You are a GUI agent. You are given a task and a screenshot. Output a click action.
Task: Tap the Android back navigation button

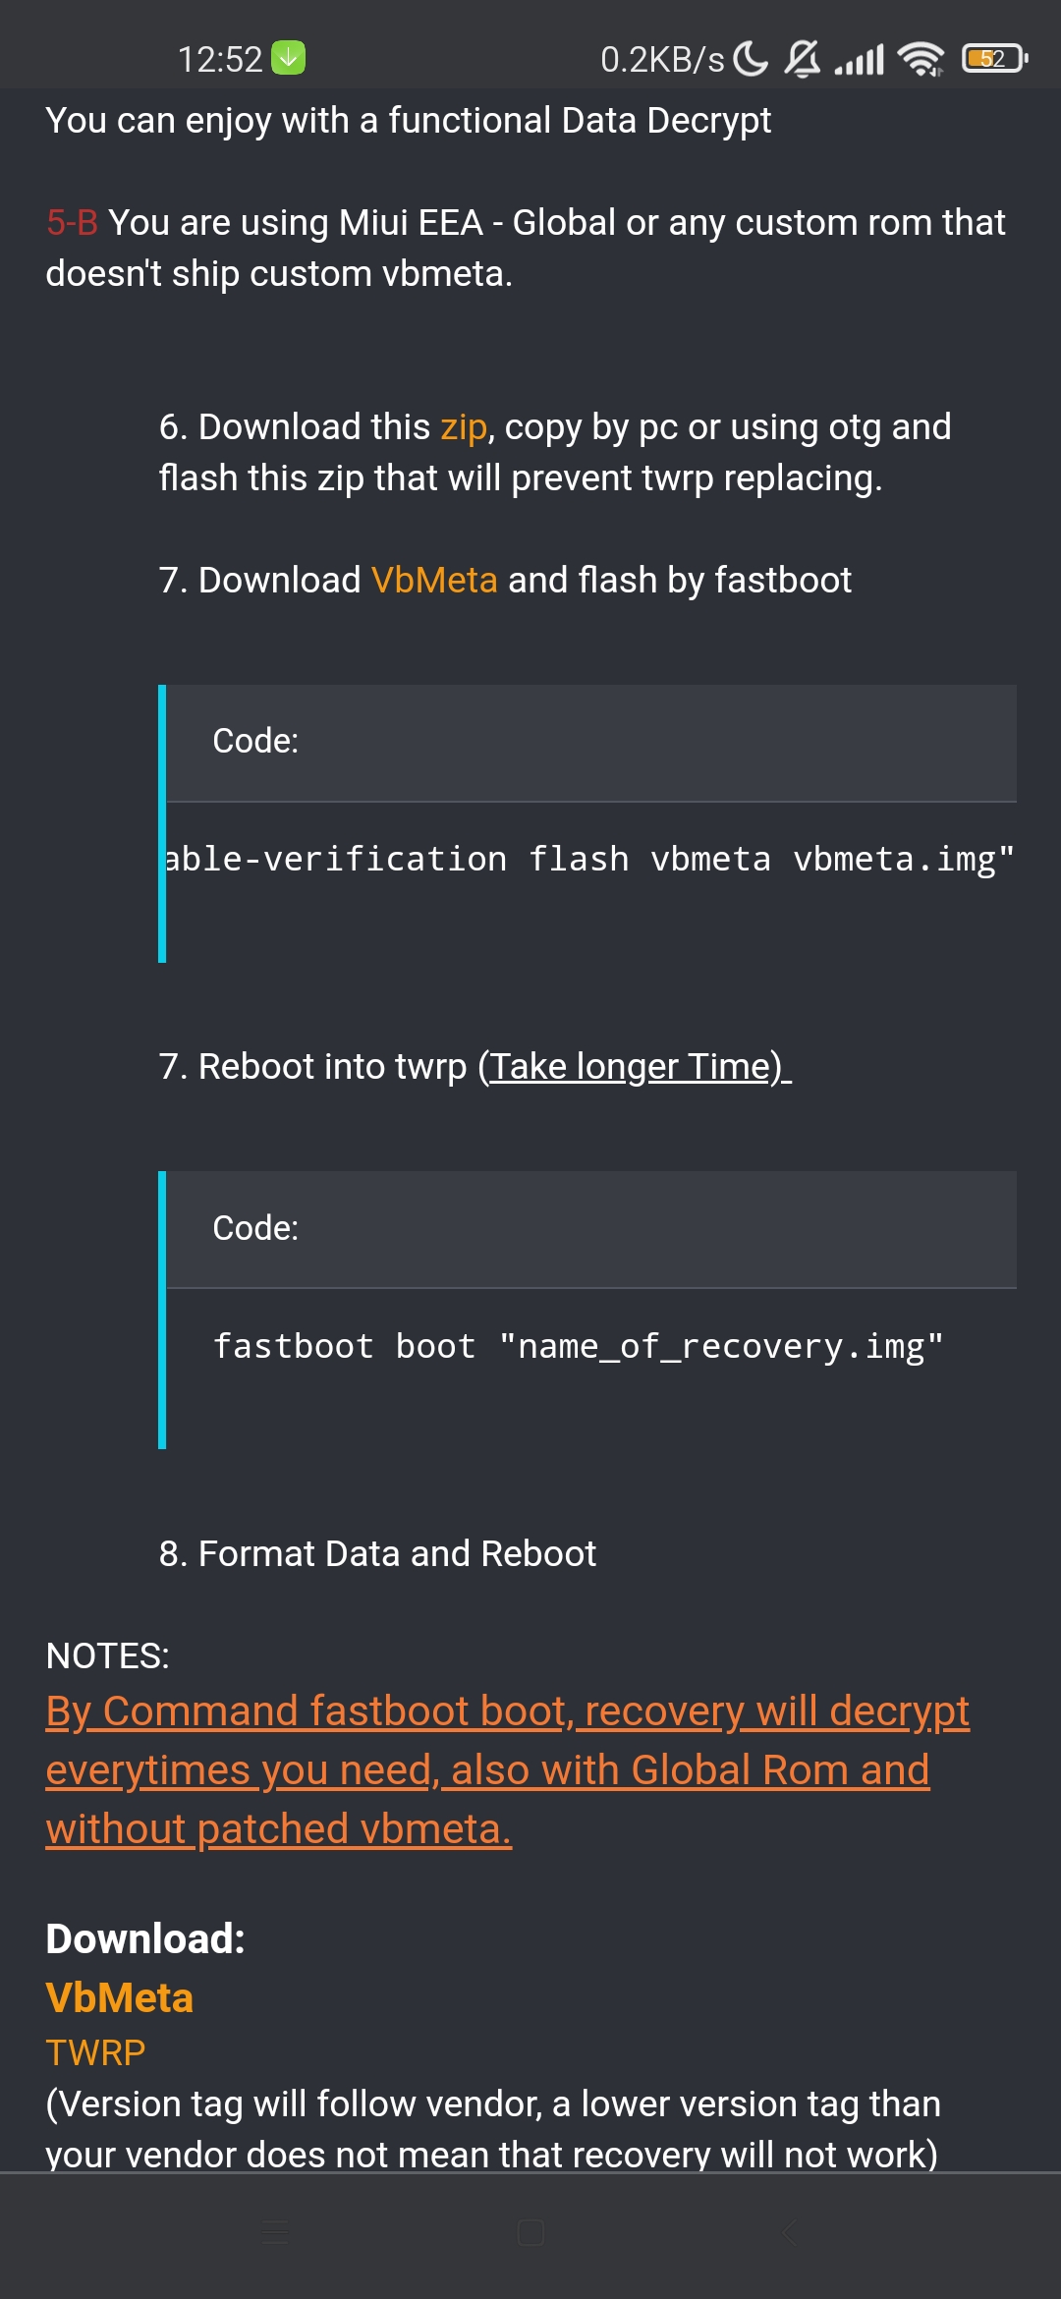788,2232
